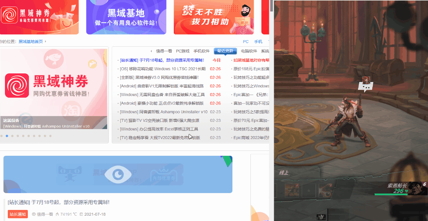Screen dimensions: 428x221
Task: Open 喜加一玩家功不可没 article
Action: point(251,103)
